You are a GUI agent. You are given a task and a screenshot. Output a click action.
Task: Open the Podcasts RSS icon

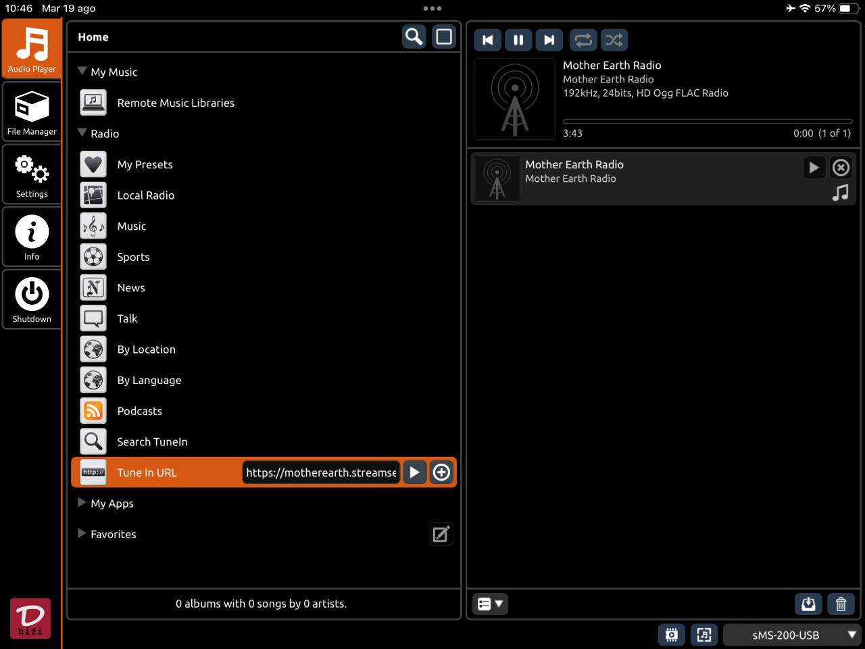click(93, 411)
